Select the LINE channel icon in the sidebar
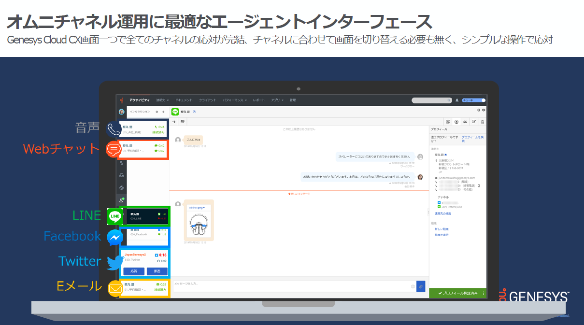 [114, 216]
